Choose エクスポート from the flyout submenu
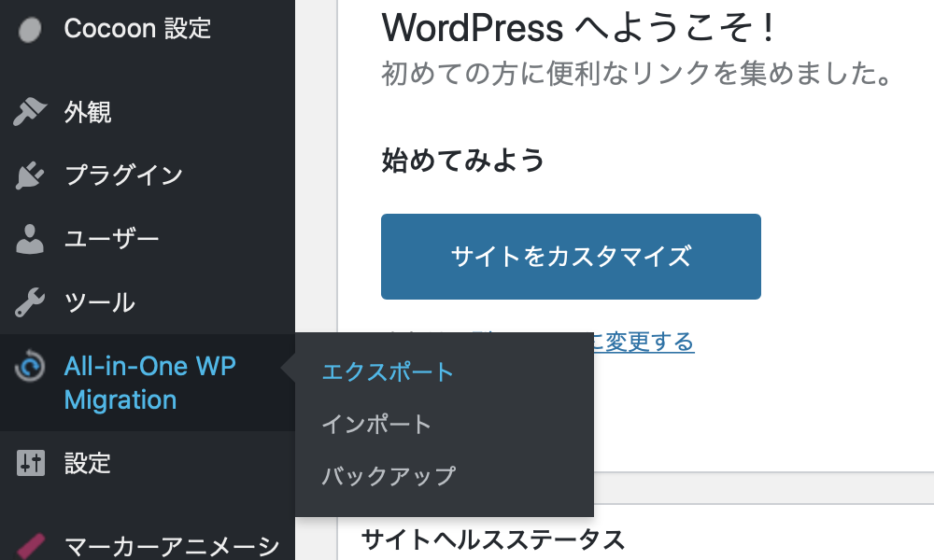This screenshot has width=934, height=560. pyautogui.click(x=388, y=372)
